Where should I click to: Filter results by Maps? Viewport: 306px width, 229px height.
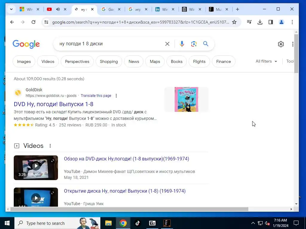155,61
